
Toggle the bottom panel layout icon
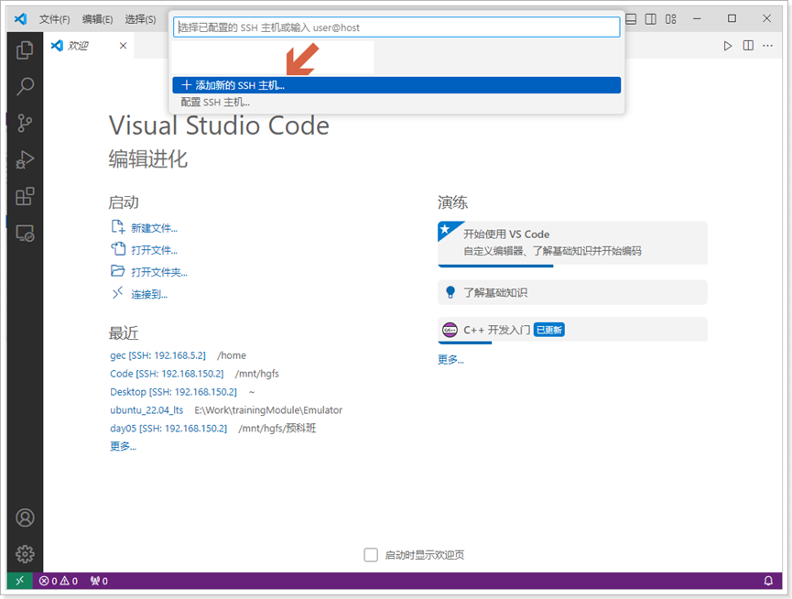tap(631, 19)
